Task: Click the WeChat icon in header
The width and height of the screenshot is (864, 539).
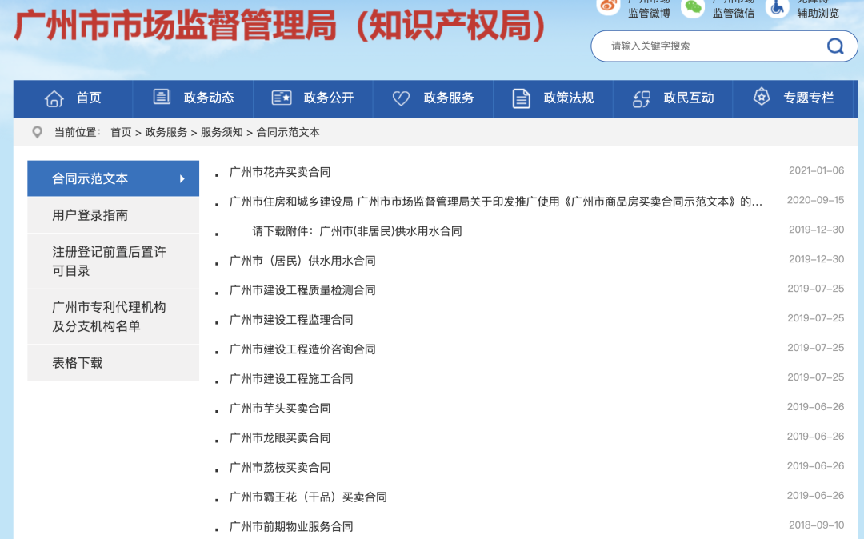Action: pos(693,7)
